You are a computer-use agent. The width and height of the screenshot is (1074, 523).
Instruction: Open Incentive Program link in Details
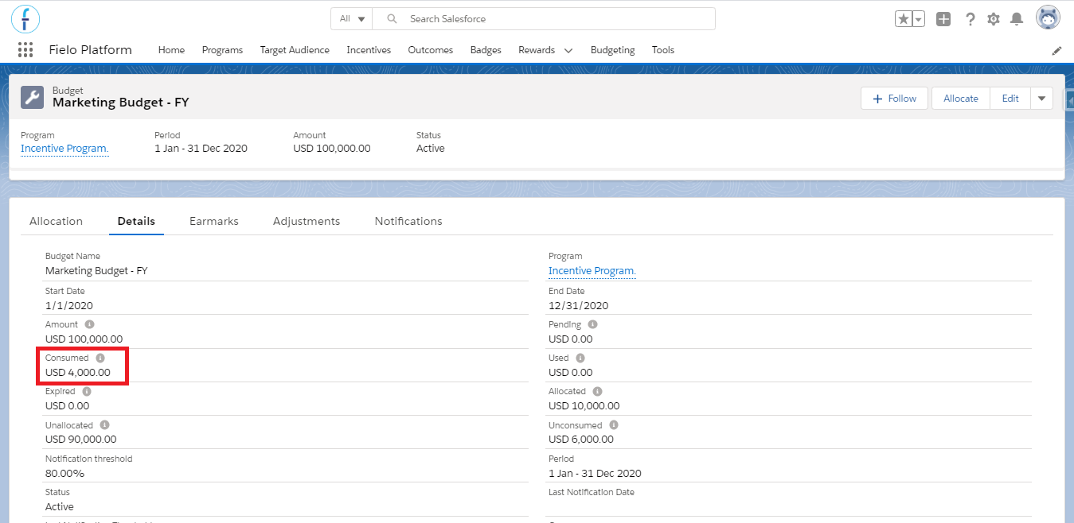[592, 271]
